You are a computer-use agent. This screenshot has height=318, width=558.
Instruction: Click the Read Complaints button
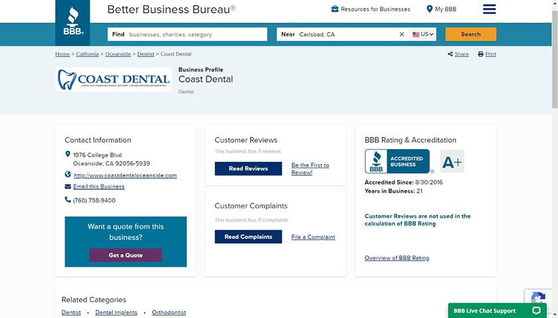pos(248,236)
